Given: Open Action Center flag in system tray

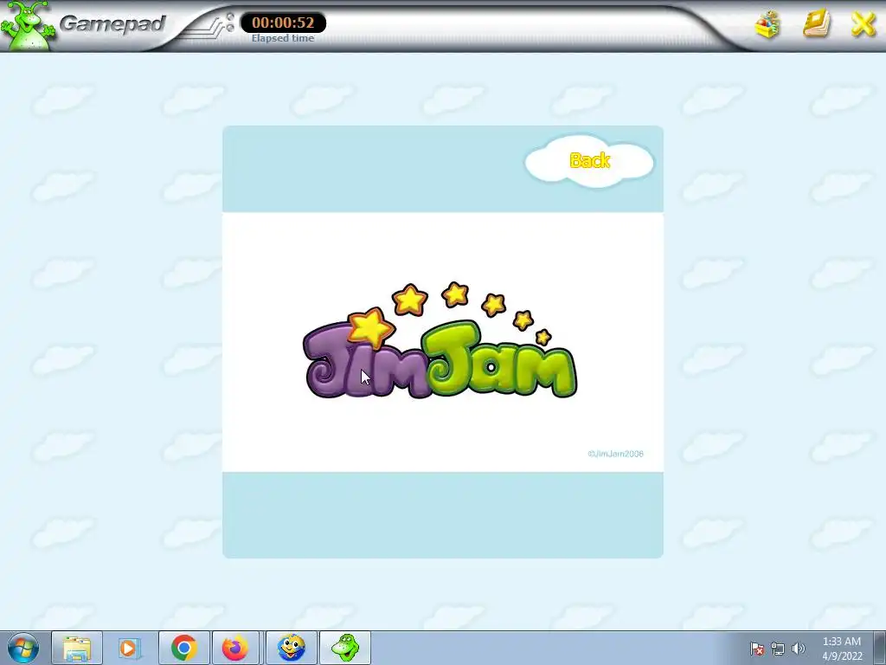Looking at the screenshot, I should 757,649.
